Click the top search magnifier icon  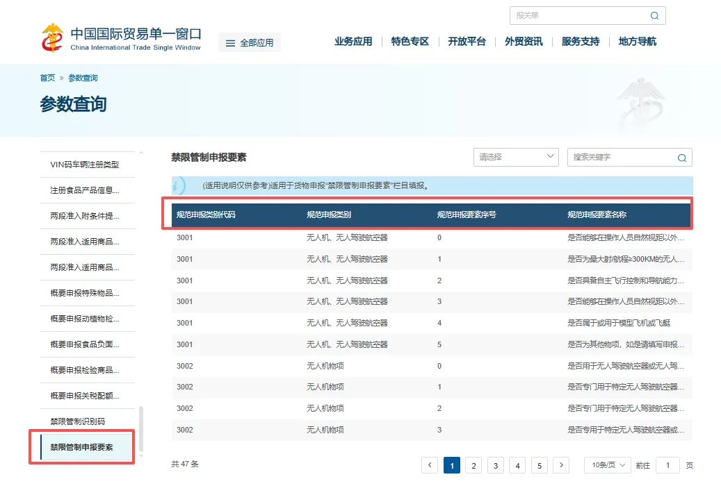pos(654,15)
